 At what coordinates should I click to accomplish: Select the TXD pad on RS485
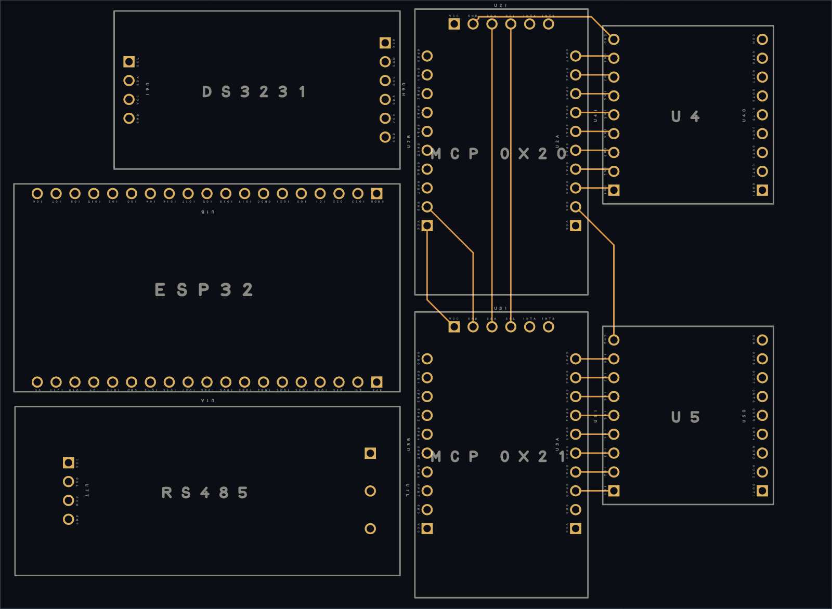(x=68, y=482)
